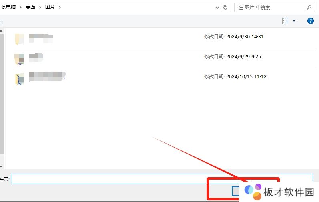Screen dimensions: 319x202
Task: Click the search magnifier icon
Action: (x=309, y=7)
